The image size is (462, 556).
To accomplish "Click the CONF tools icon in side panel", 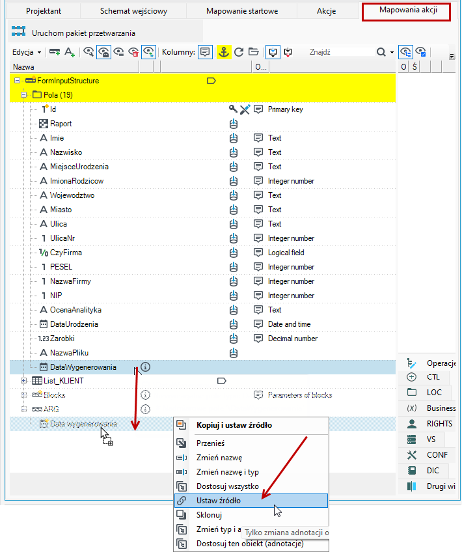I will click(x=412, y=455).
